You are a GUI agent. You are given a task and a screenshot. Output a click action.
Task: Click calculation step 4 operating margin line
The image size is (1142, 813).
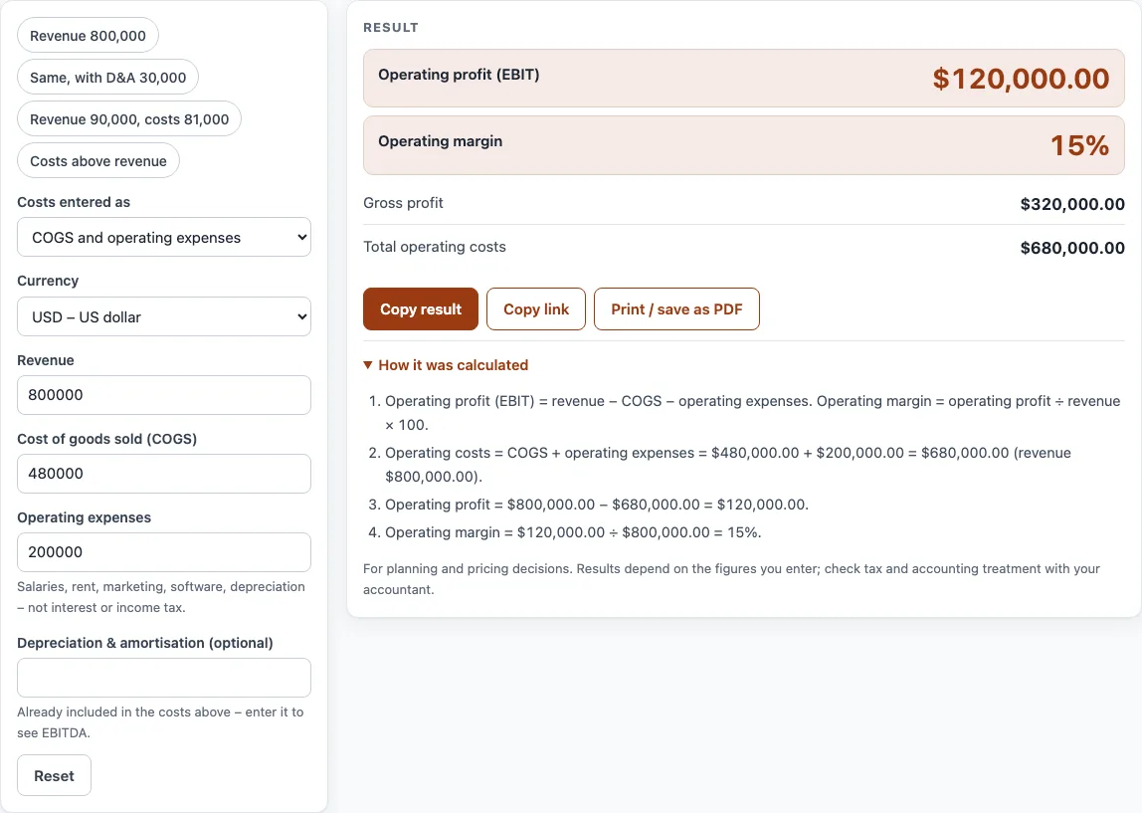[x=573, y=532]
